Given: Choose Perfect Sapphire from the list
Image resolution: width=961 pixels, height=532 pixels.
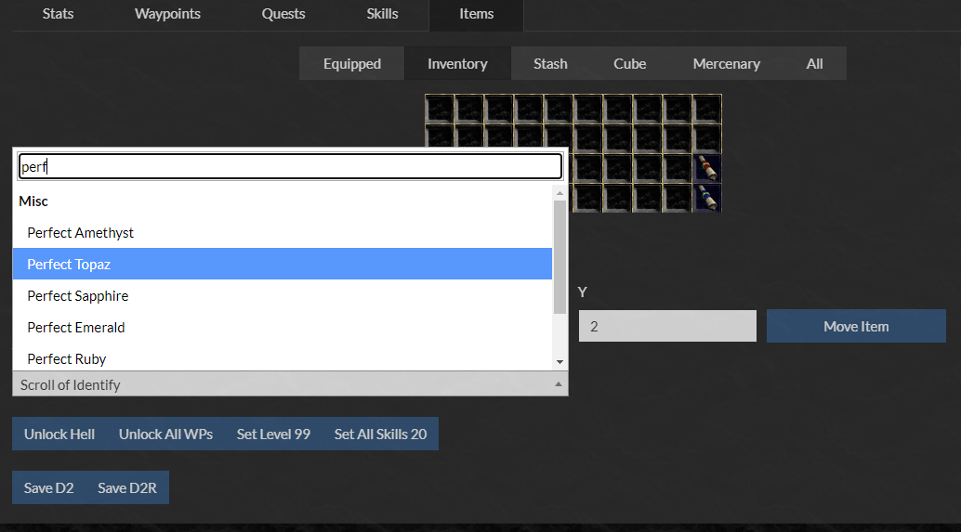Looking at the screenshot, I should 283,295.
